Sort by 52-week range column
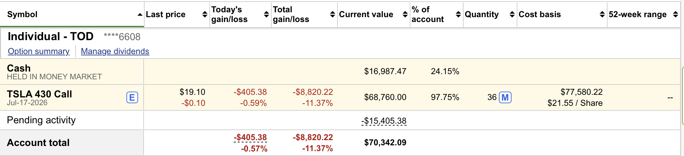Image resolution: width=684 pixels, height=156 pixels. (x=675, y=15)
